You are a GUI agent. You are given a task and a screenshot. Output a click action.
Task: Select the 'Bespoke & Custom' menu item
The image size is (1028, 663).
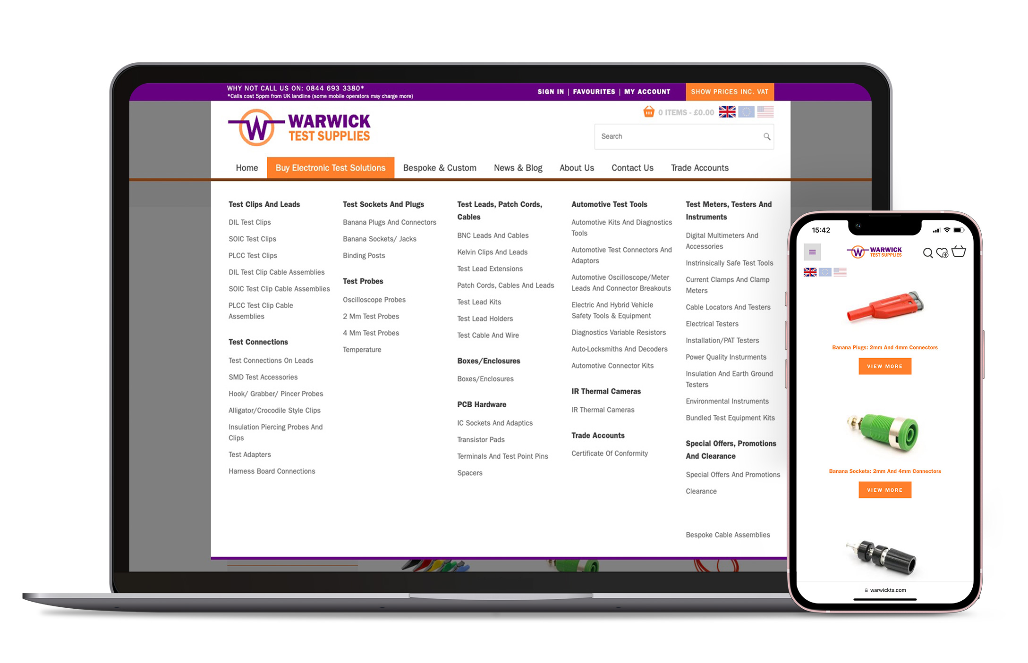tap(440, 167)
